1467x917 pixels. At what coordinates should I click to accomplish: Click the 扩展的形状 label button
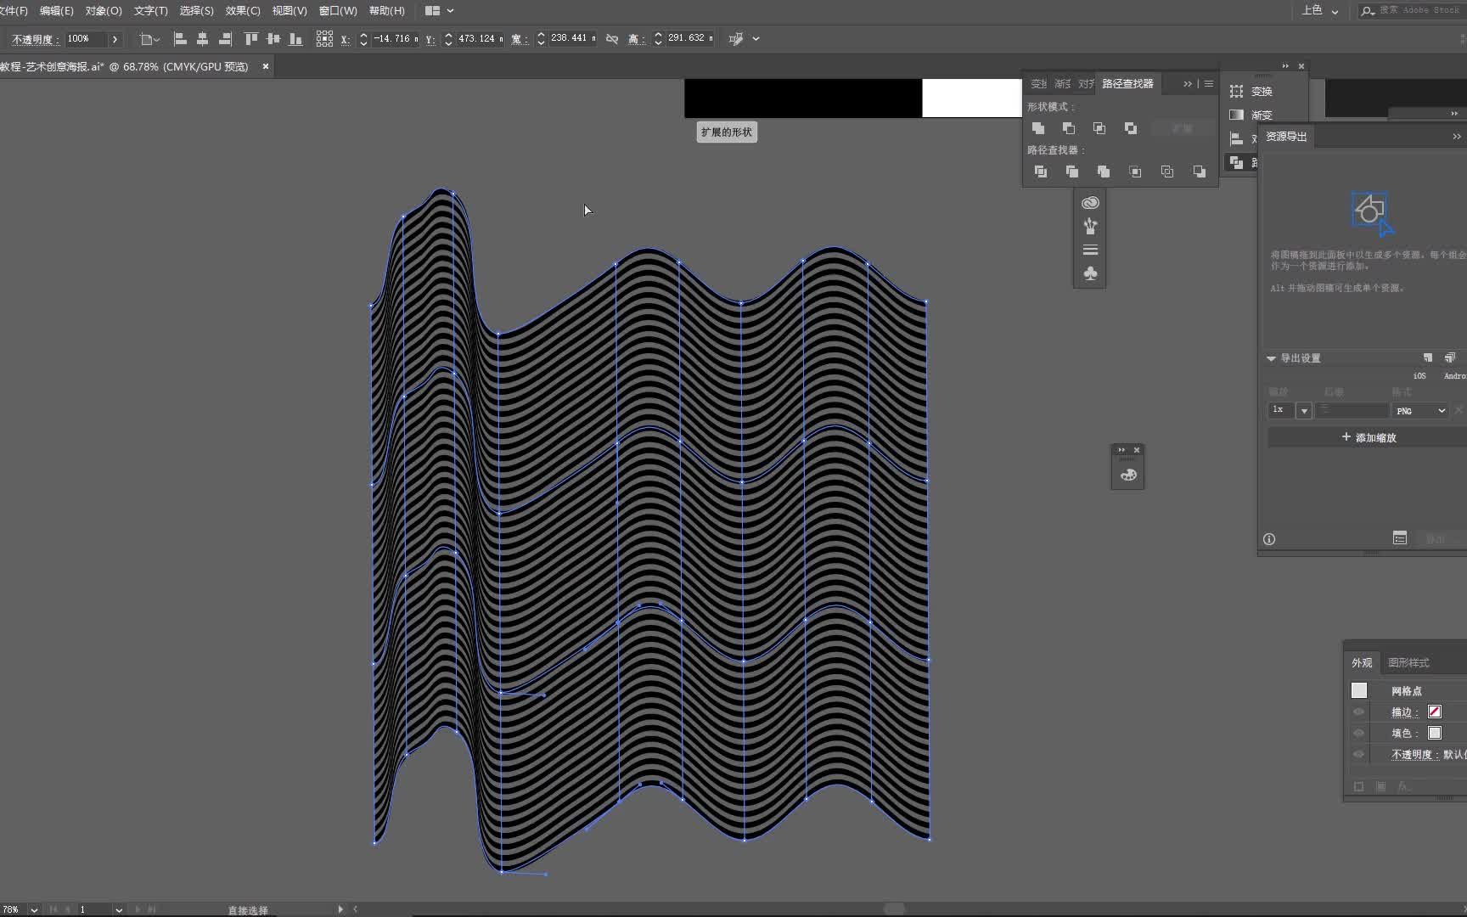click(727, 132)
